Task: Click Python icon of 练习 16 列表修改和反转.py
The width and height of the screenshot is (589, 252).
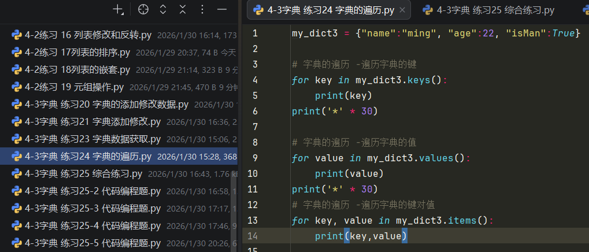Action: [16, 35]
